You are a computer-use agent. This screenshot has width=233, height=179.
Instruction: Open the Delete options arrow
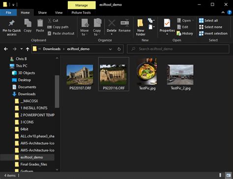tap(112, 34)
